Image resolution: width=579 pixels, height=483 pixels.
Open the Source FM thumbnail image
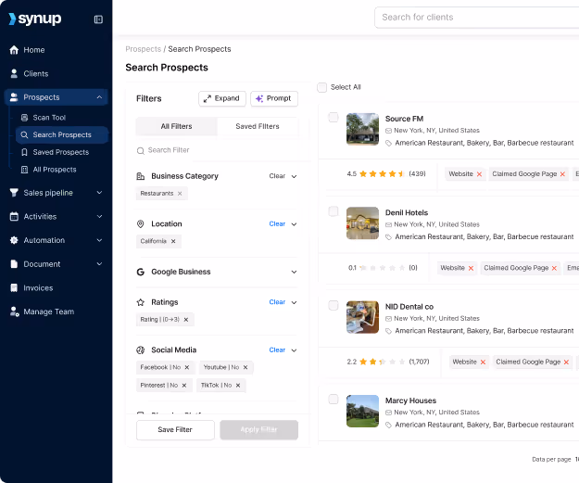click(x=362, y=130)
